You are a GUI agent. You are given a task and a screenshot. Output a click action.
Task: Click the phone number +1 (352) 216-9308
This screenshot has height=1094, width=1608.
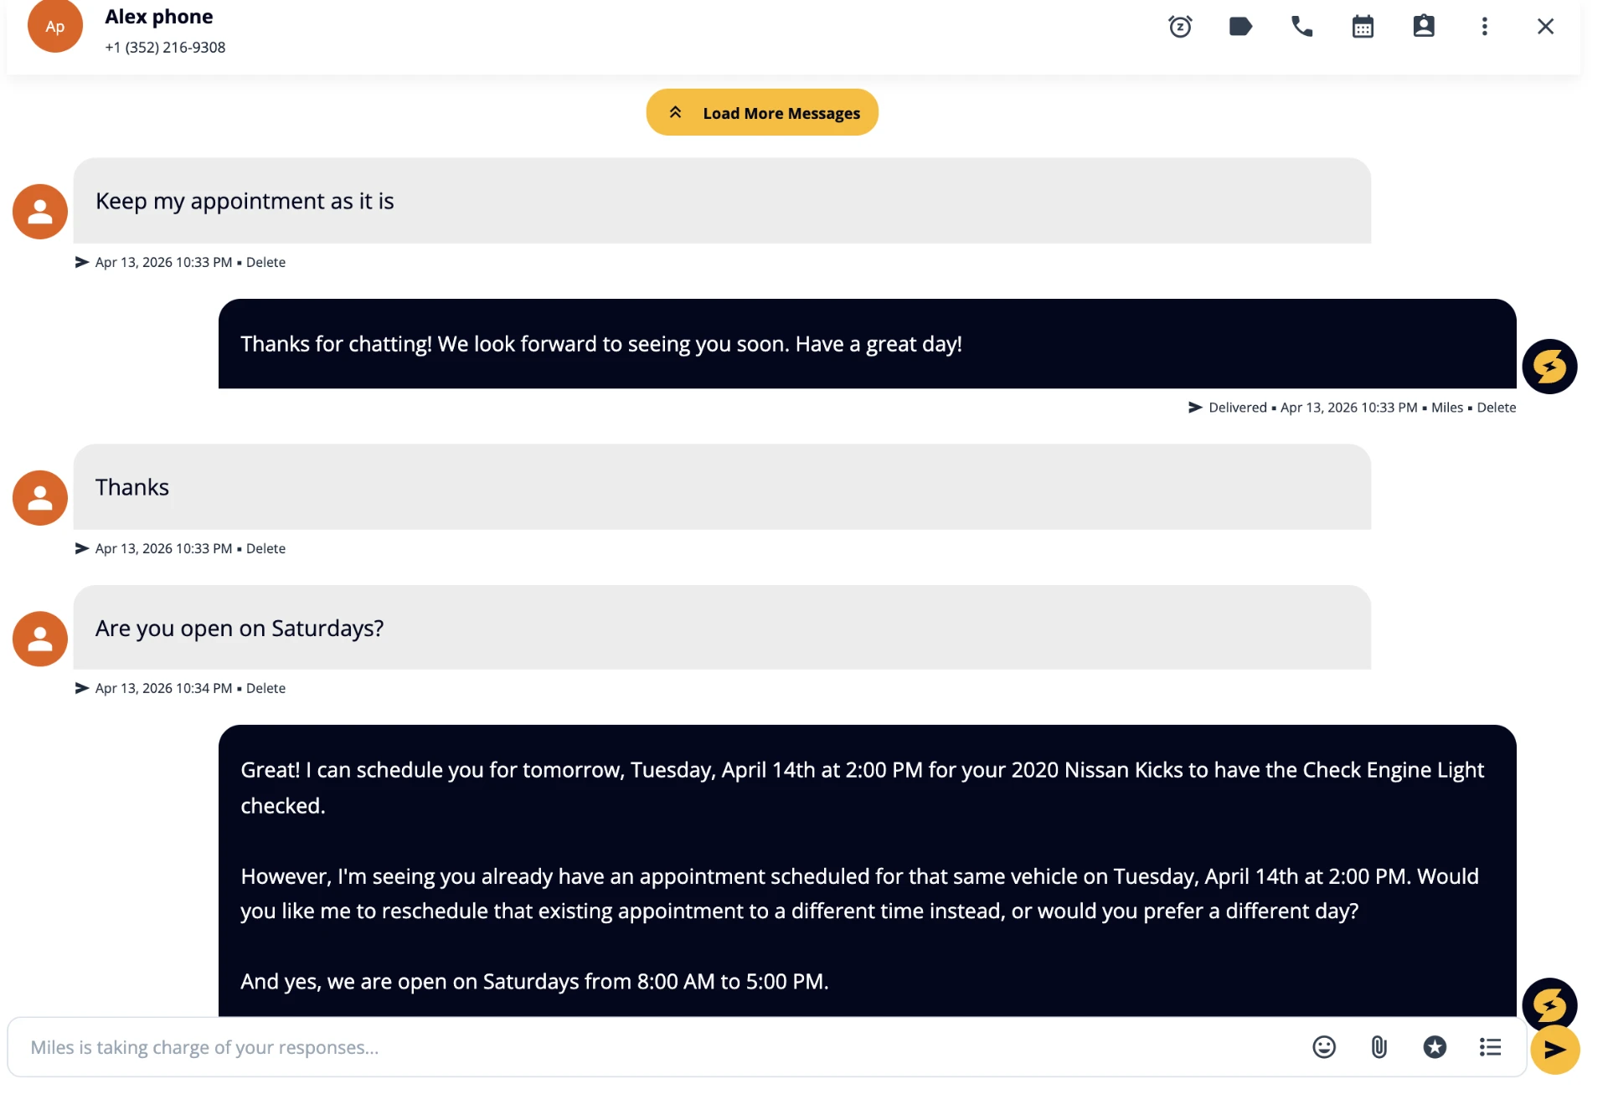(x=165, y=48)
